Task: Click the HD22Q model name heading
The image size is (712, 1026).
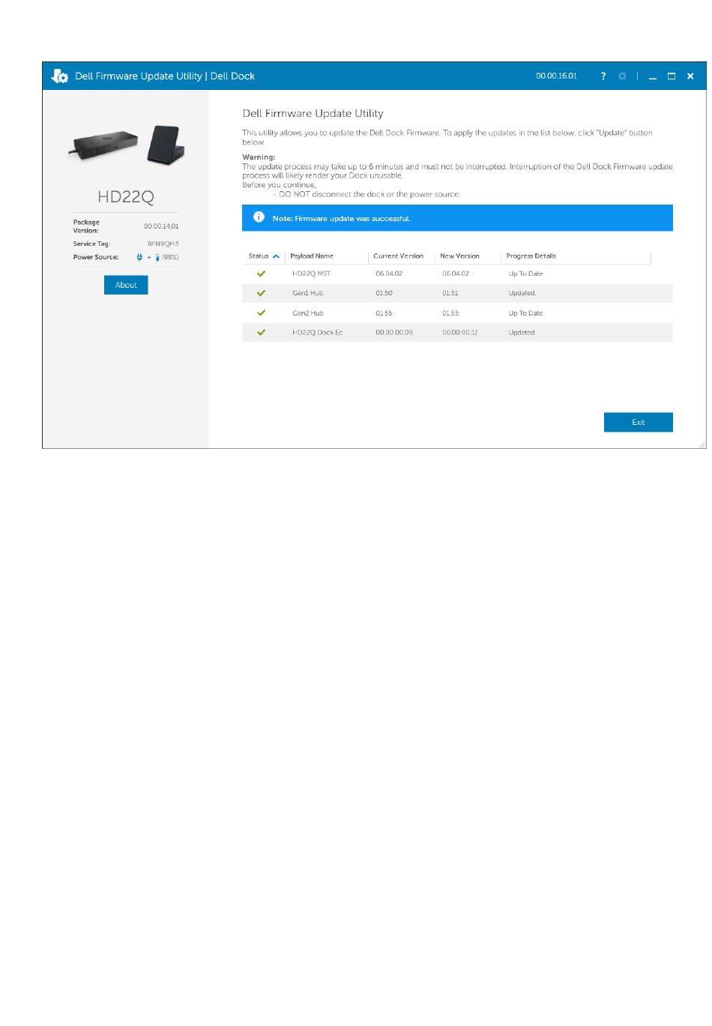Action: [126, 197]
